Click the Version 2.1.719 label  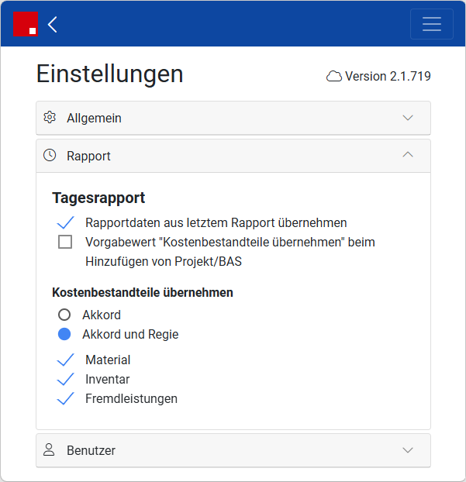pyautogui.click(x=388, y=76)
